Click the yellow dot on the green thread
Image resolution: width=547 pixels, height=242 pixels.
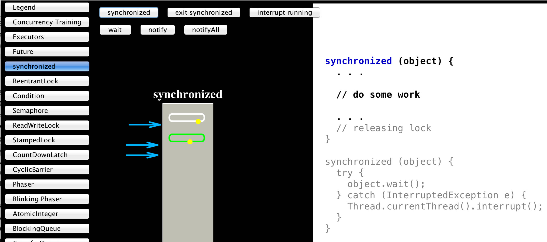click(x=190, y=142)
